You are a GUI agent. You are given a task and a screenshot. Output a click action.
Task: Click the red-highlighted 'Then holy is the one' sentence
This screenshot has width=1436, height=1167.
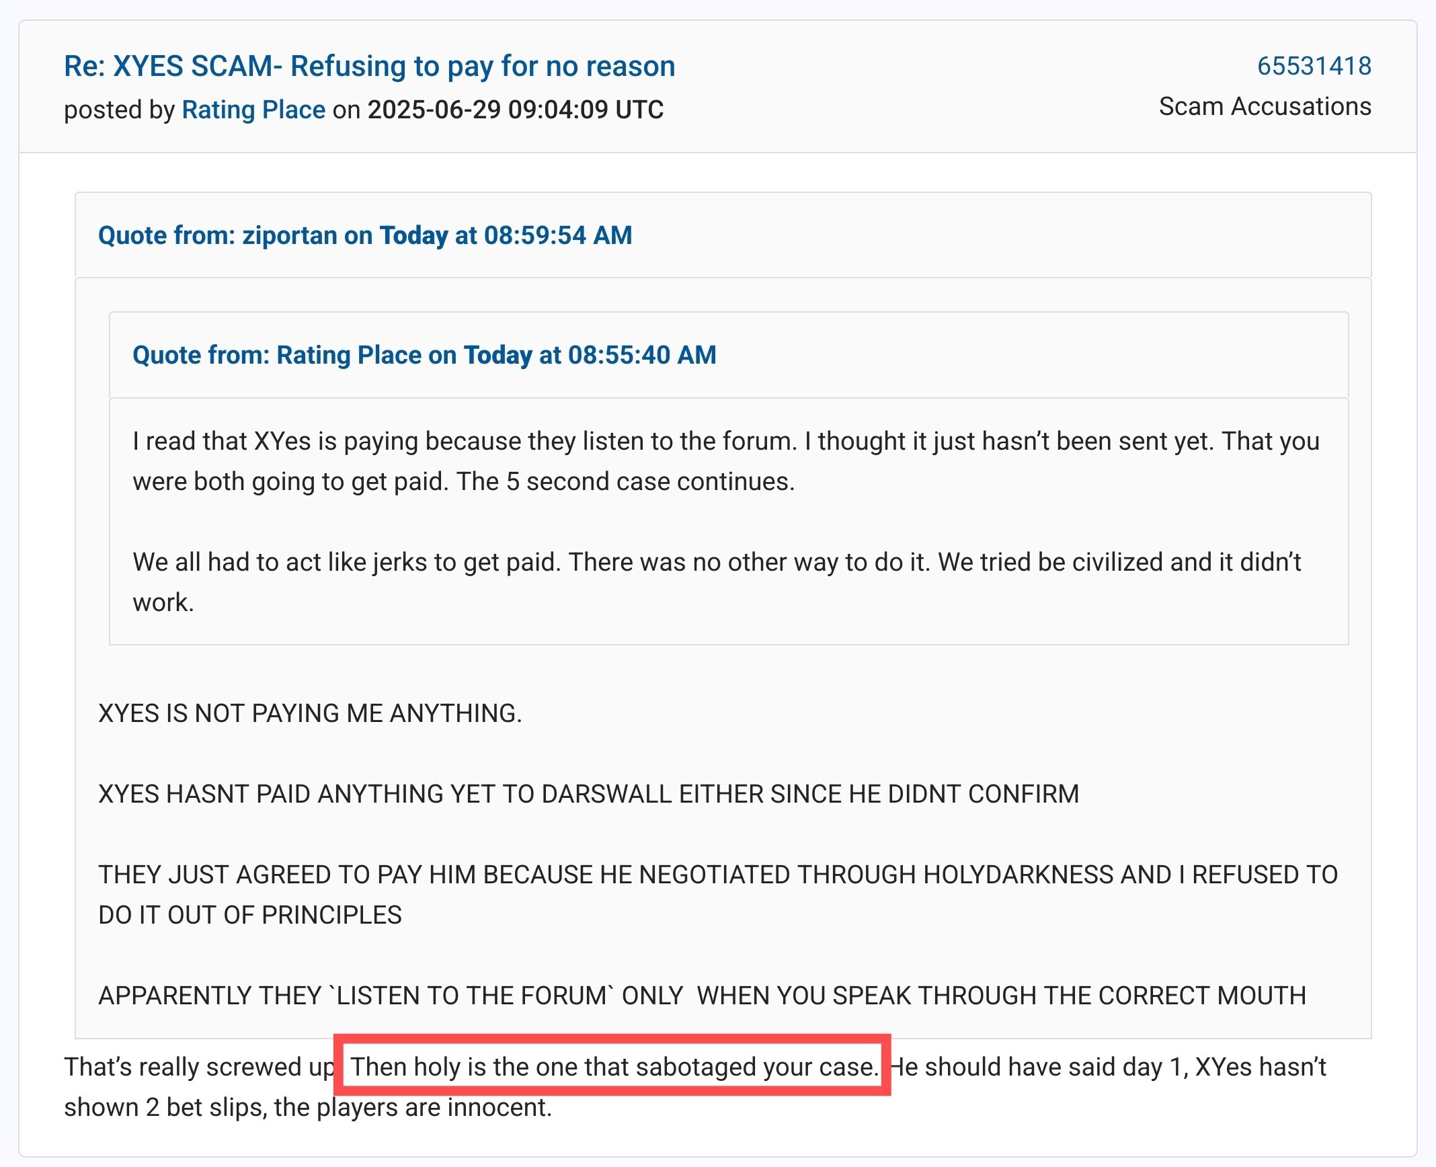tap(614, 1067)
